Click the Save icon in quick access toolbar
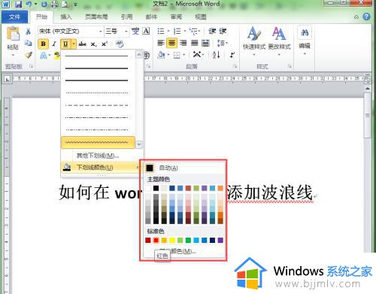Screen dimensions: 376x294 pos(18,5)
